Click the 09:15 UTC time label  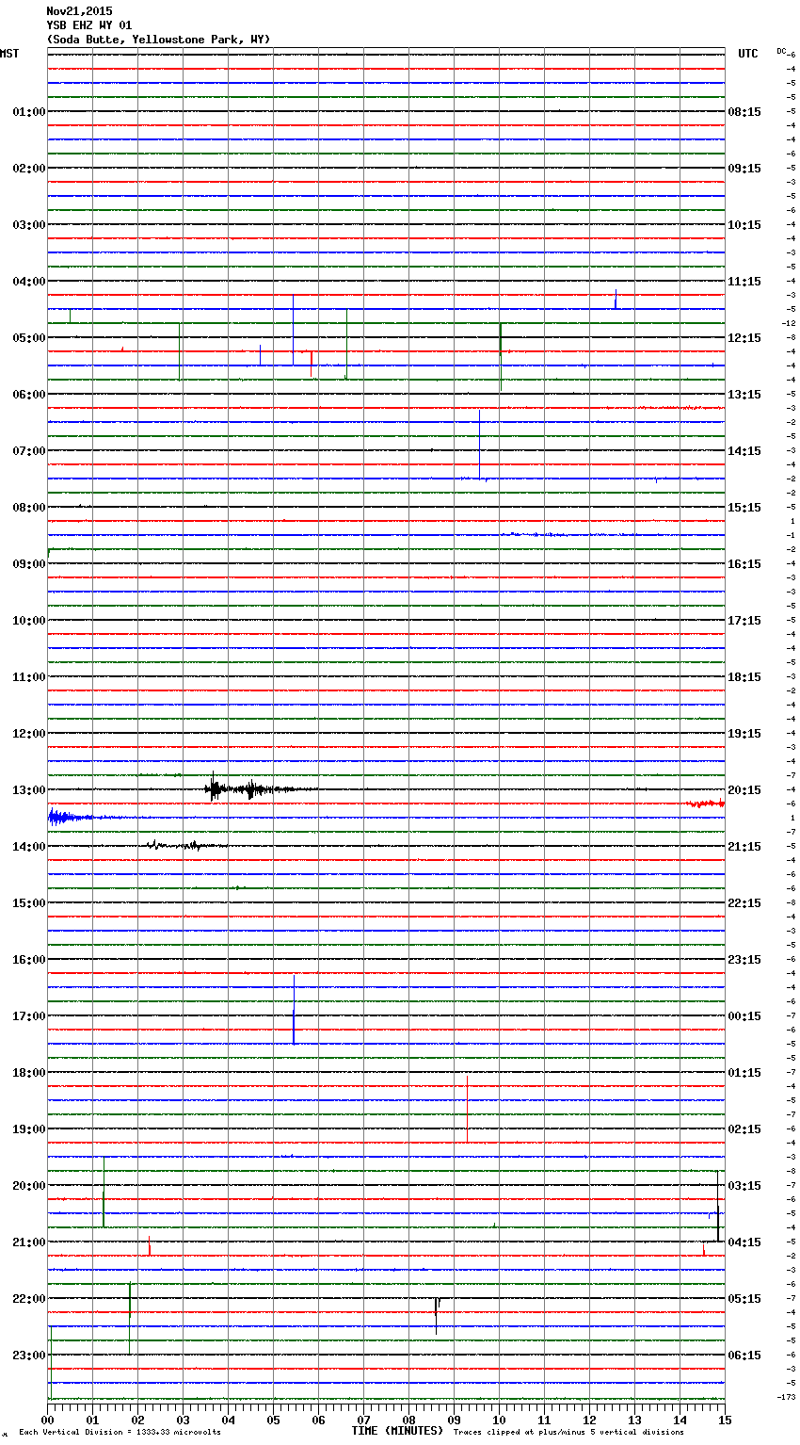[744, 169]
